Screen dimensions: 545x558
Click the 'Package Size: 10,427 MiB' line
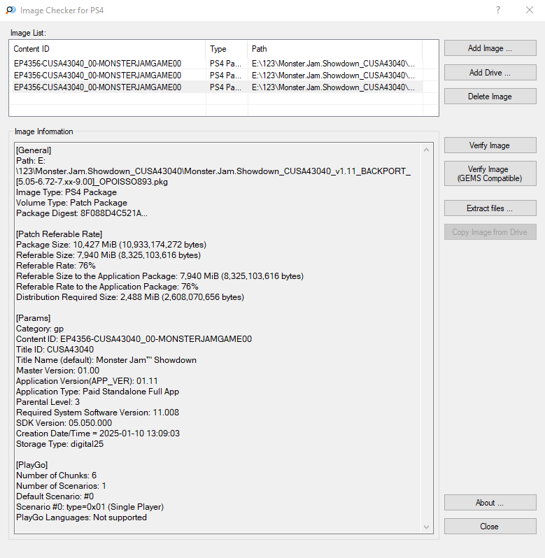111,245
